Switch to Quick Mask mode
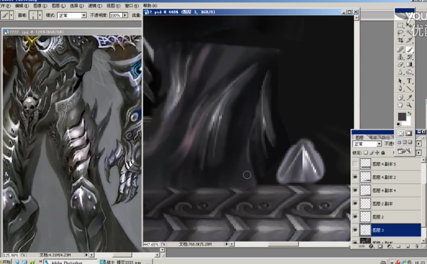Screen dimensions: 427x264 [408, 133]
